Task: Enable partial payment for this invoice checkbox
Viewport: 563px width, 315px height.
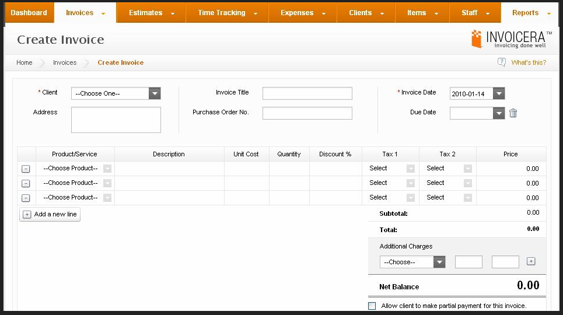Action: click(372, 306)
